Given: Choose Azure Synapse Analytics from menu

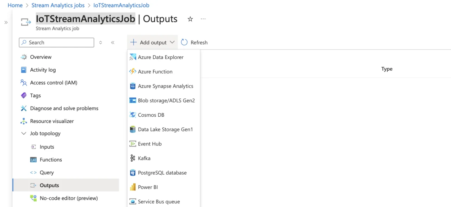Looking at the screenshot, I should 165,86.
